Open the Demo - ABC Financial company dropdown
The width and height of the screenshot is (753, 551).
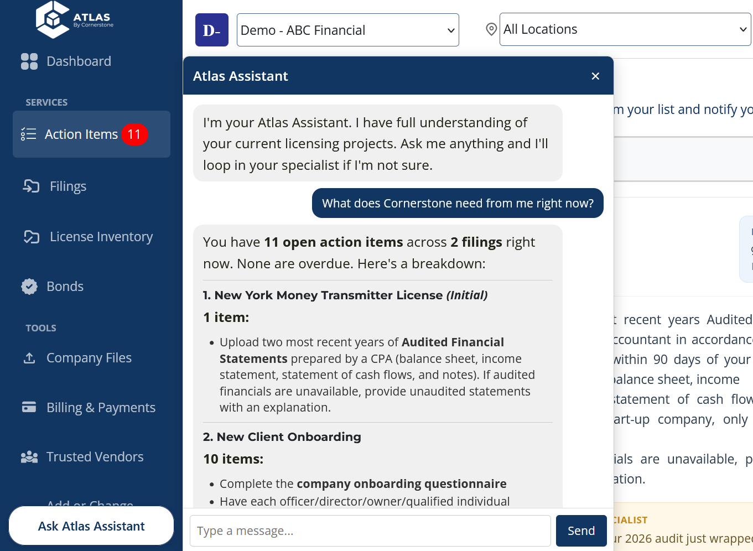348,30
